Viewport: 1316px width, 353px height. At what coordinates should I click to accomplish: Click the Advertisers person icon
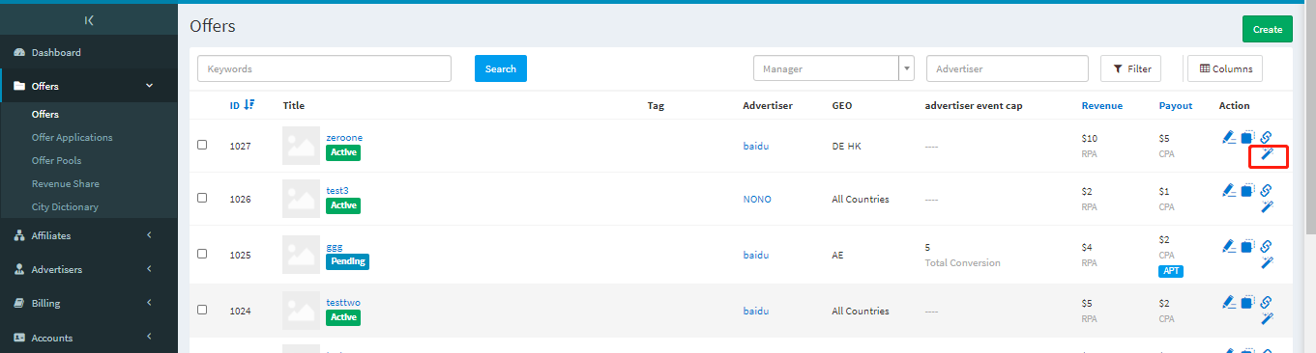click(x=18, y=269)
